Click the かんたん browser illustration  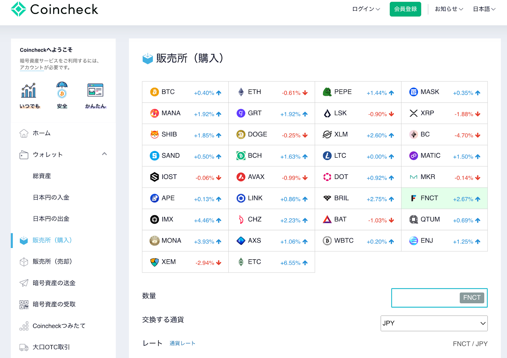coord(95,90)
